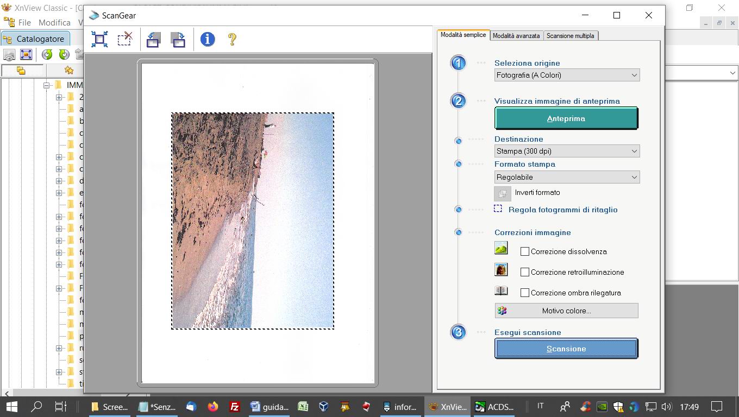Enable Correzione ombra rilegatura checkbox
This screenshot has width=739, height=417.
[525, 293]
